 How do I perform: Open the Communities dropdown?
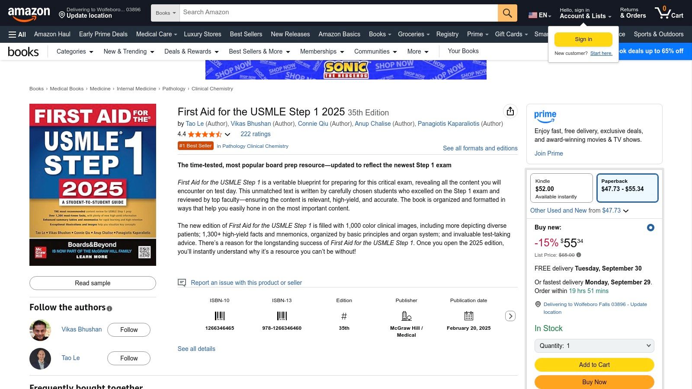[376, 51]
